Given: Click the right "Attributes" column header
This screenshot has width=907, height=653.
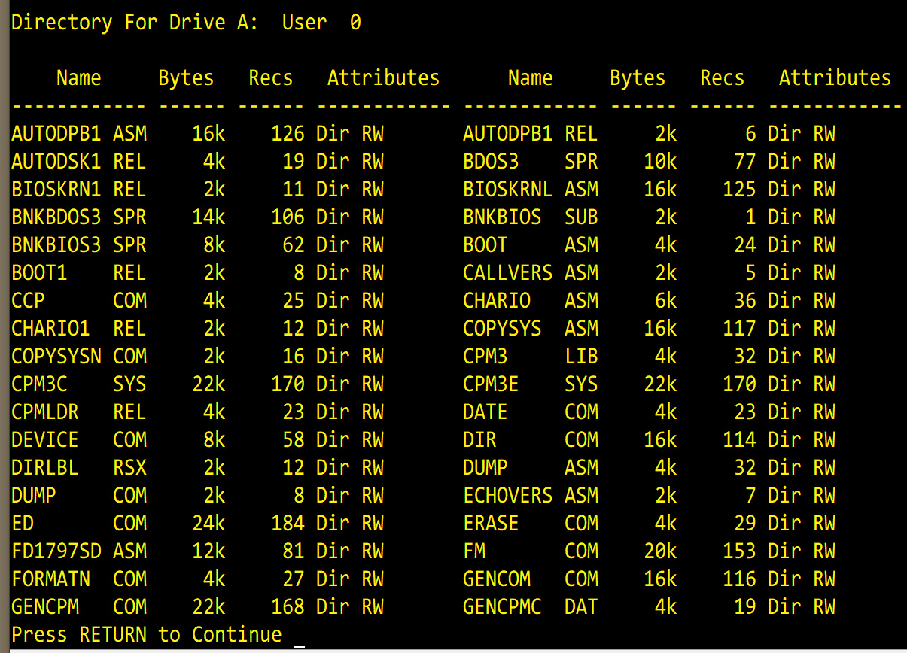Looking at the screenshot, I should click(x=835, y=78).
